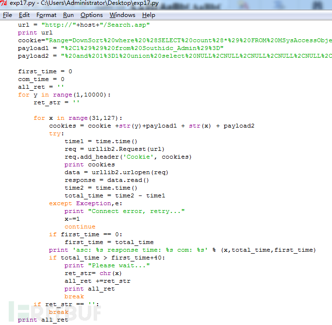The image size is (332, 325).
Task: Click the 'continue' keyword
Action: 80,227
